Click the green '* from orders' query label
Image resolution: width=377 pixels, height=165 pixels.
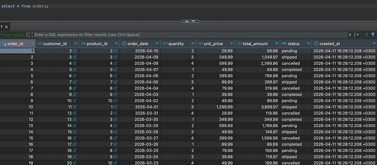coord(13,35)
